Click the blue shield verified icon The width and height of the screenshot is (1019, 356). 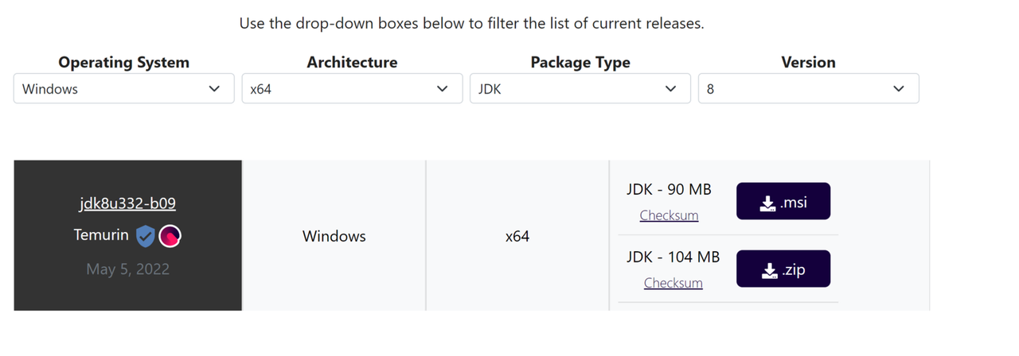[x=145, y=235]
